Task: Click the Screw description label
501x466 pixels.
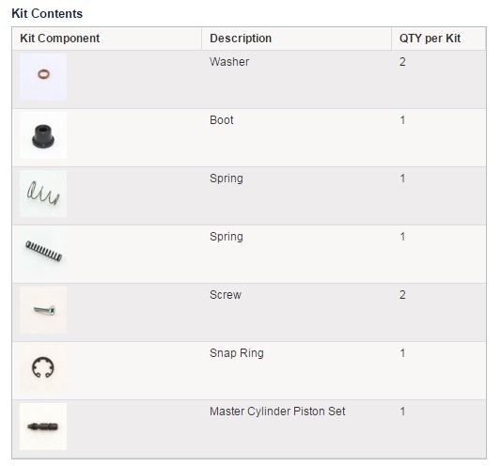Action: pyautogui.click(x=226, y=295)
